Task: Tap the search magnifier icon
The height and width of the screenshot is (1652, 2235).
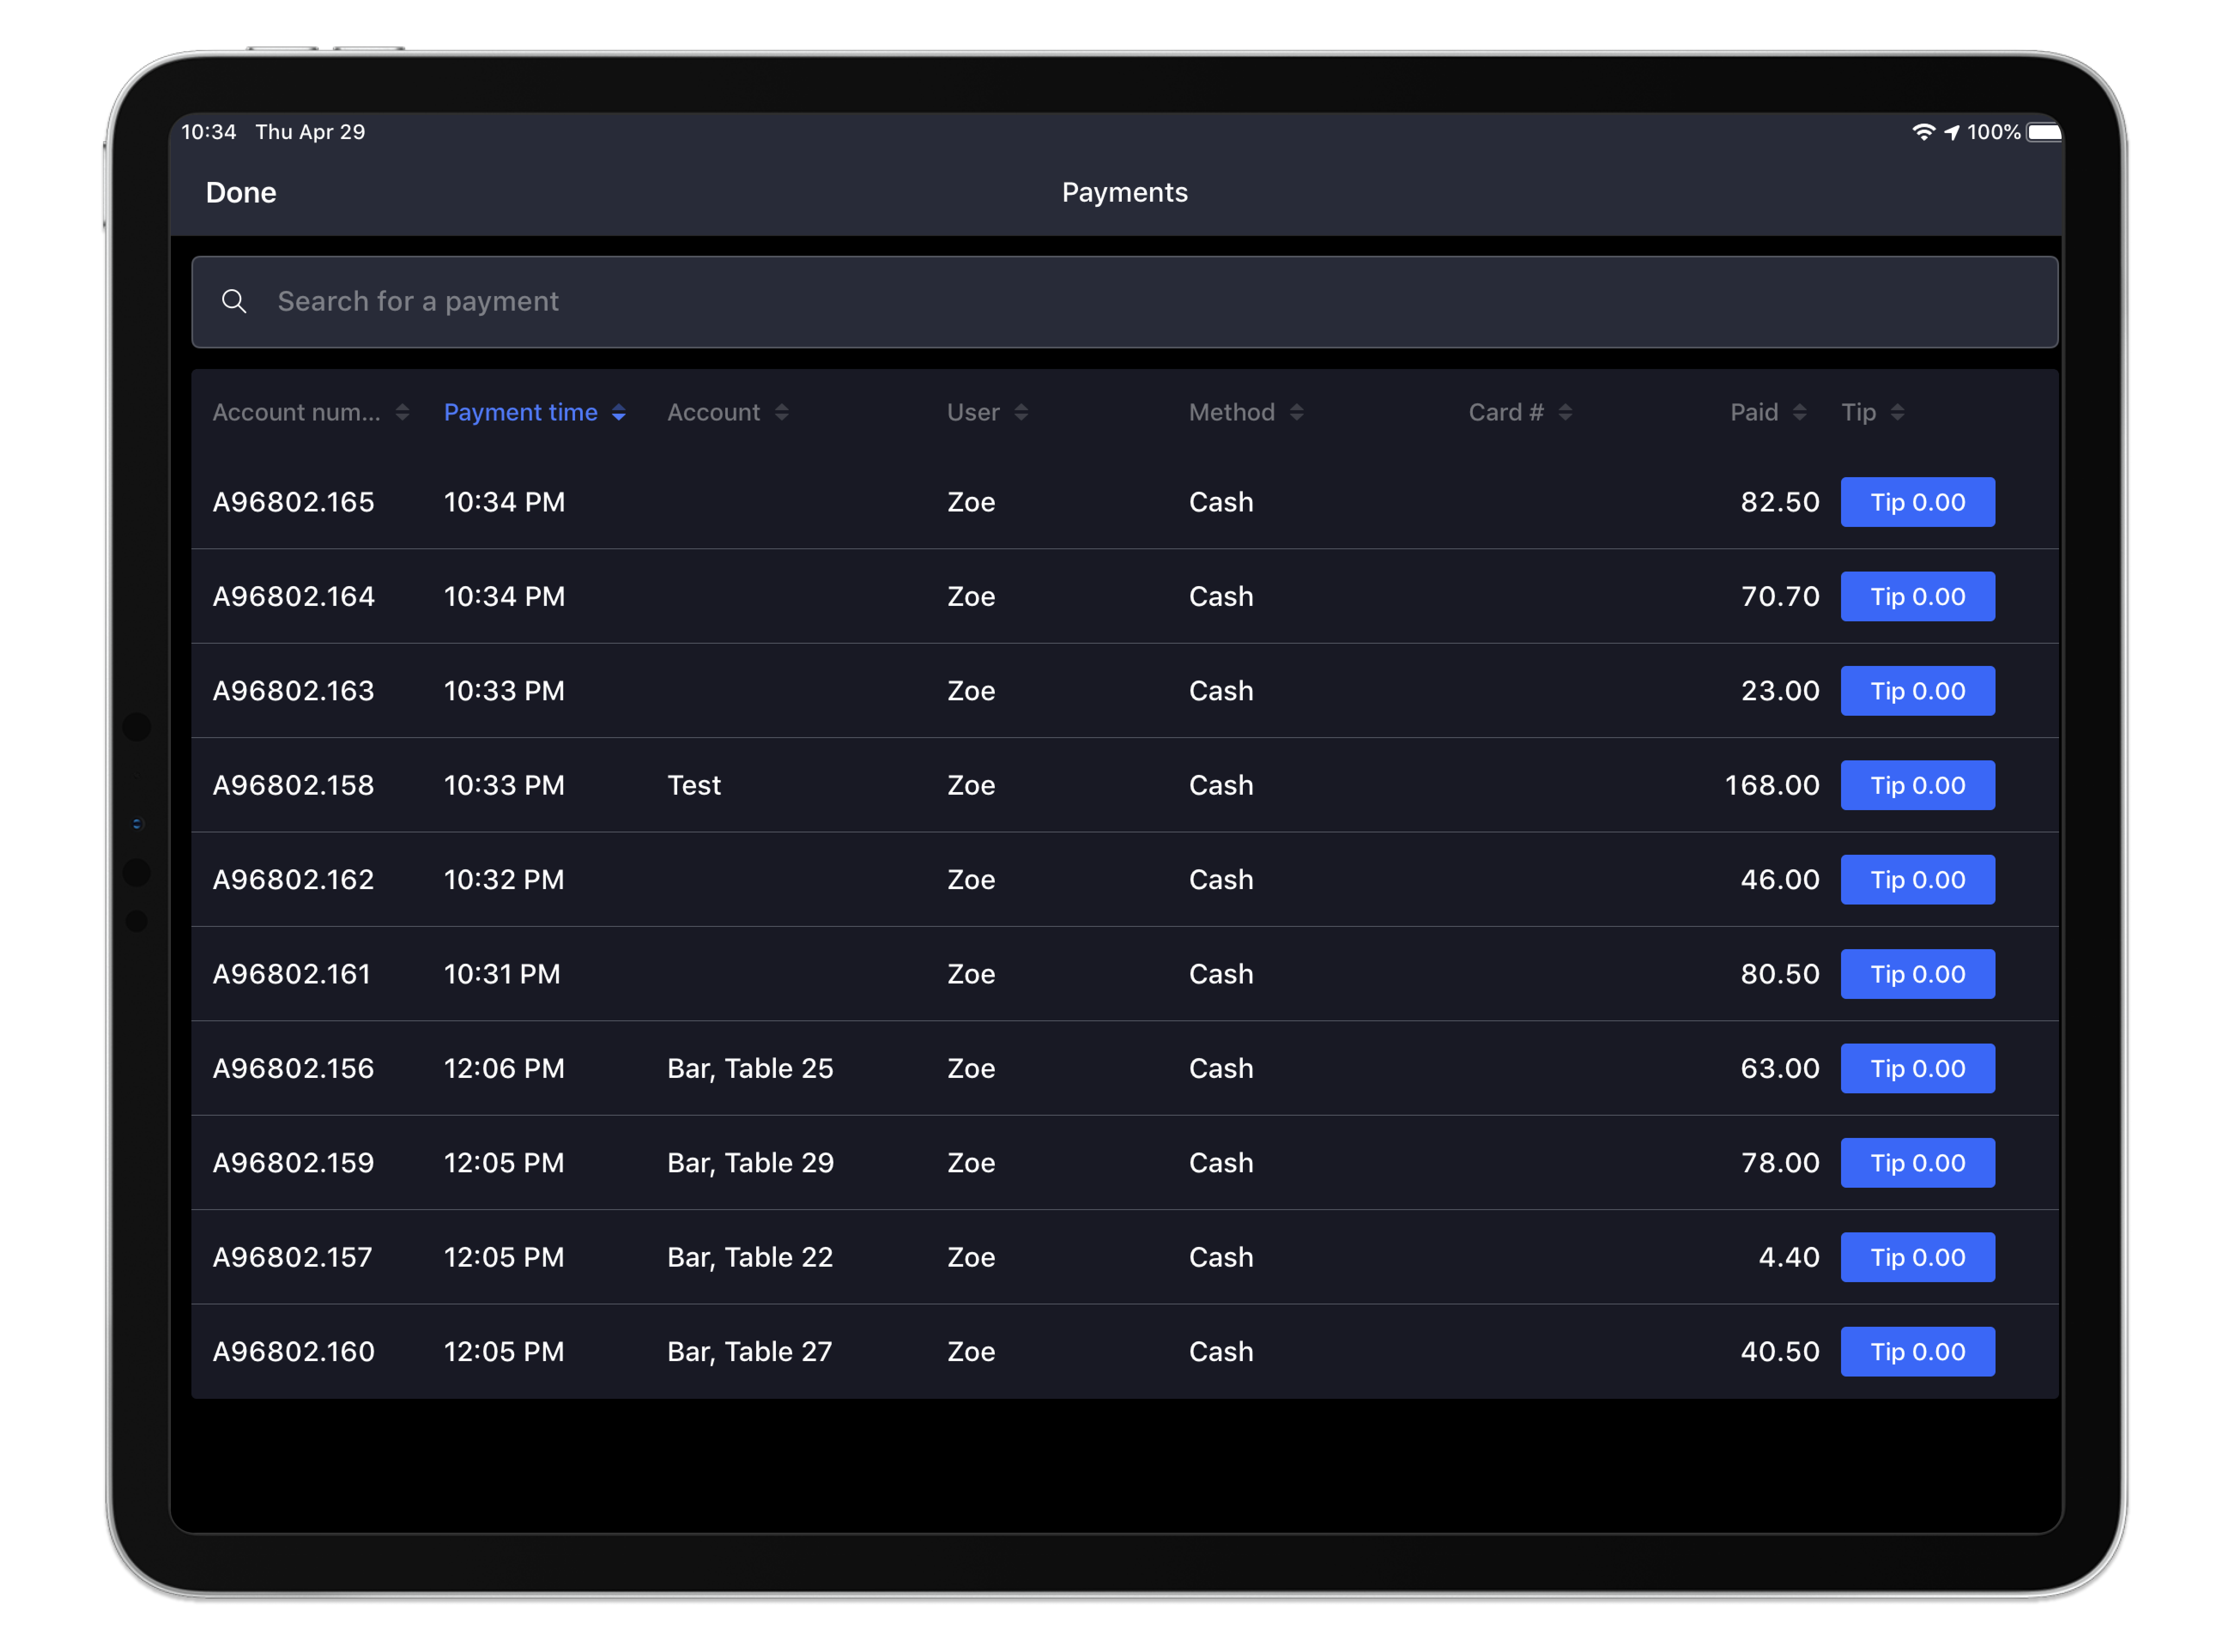Action: (234, 301)
